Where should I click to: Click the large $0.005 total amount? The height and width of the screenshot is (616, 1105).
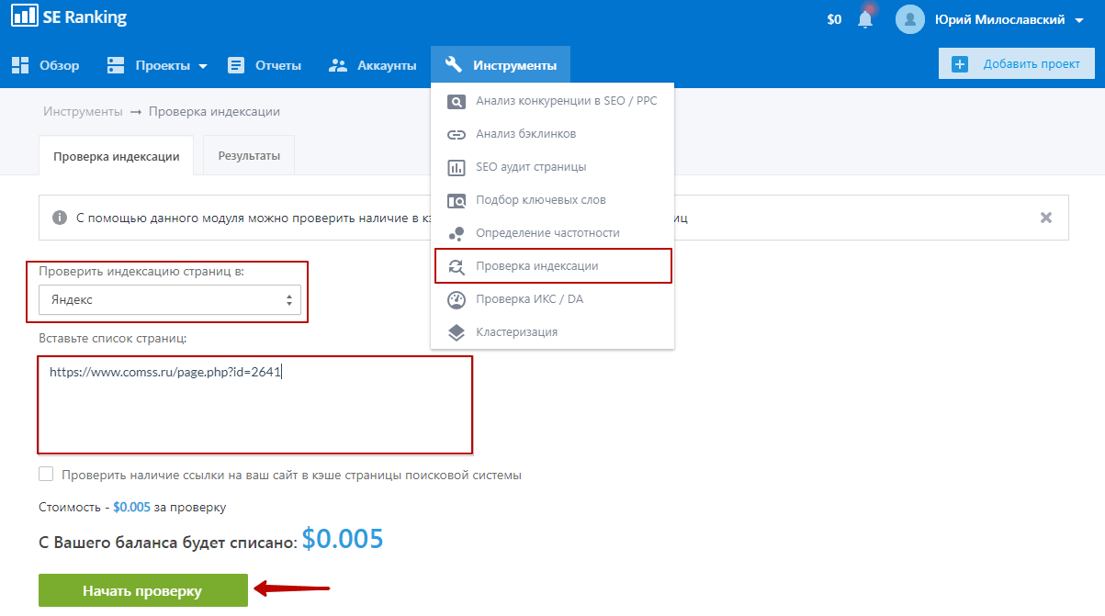point(343,539)
